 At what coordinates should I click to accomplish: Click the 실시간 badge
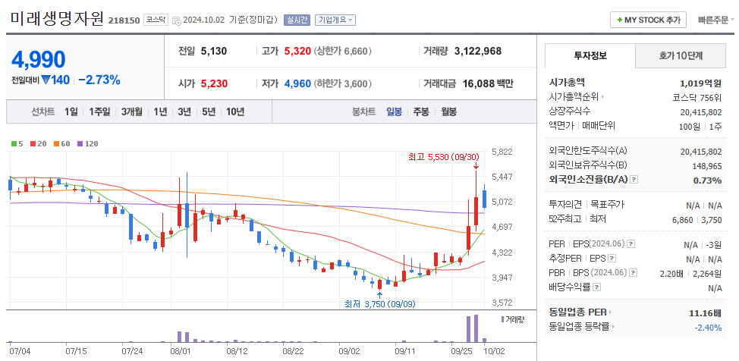[297, 20]
